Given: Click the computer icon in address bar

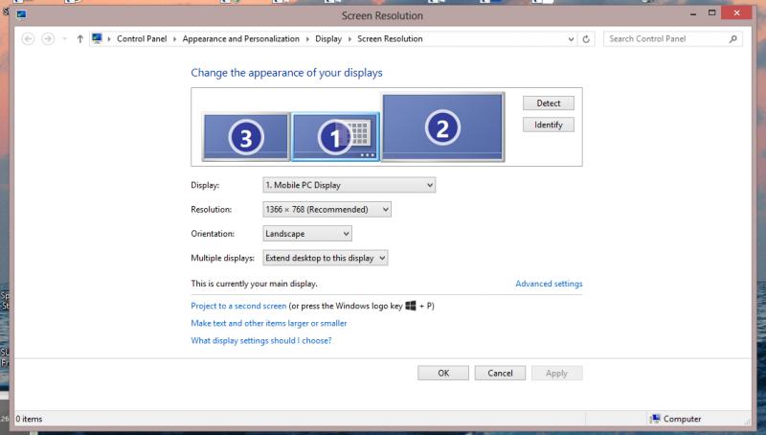Looking at the screenshot, I should pyautogui.click(x=97, y=38).
